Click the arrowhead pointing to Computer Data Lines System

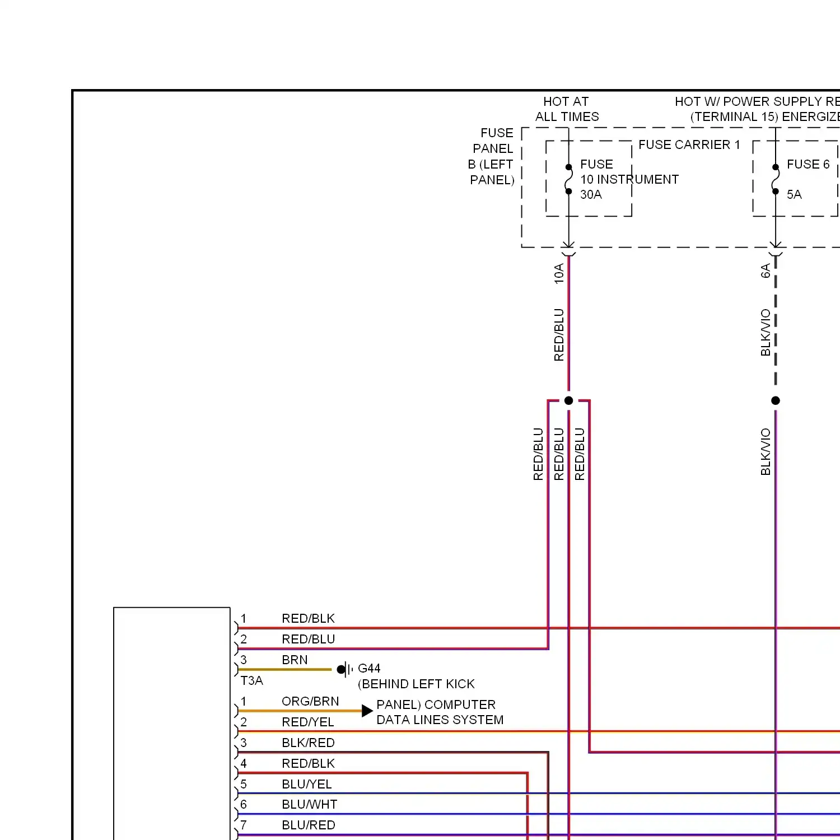(x=367, y=711)
